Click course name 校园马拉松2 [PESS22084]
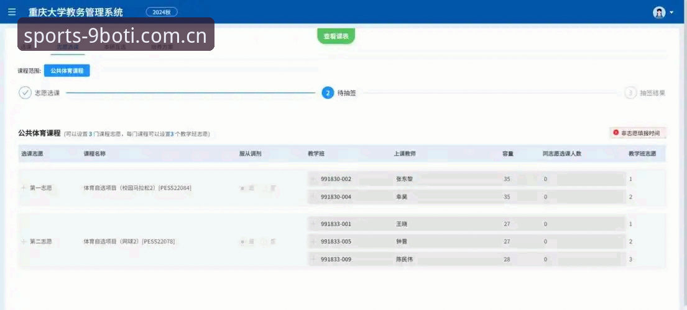Screen dimensions: 687x310 coord(137,188)
